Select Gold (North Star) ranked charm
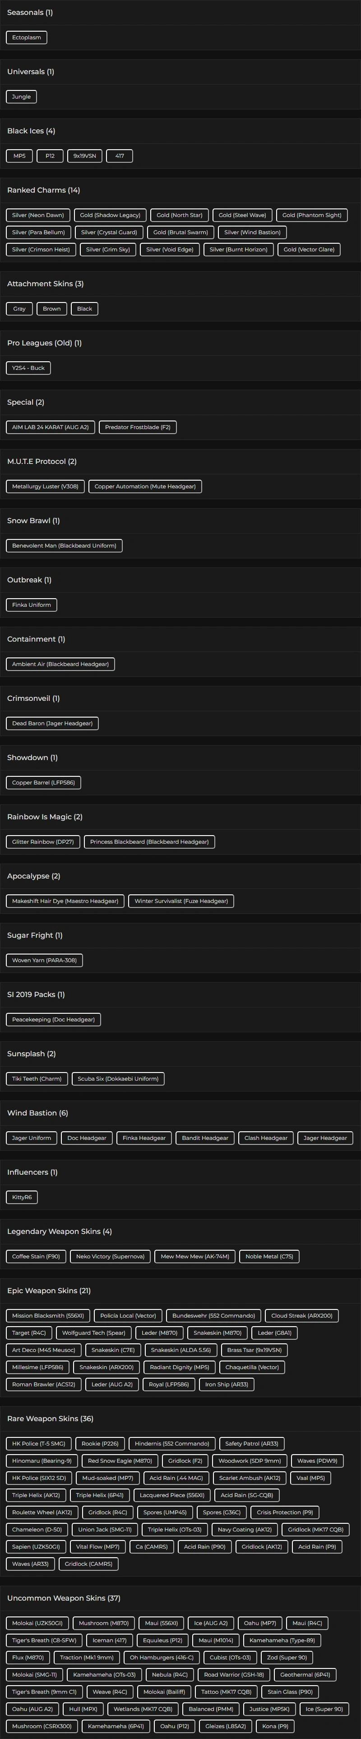Screen dimensions: 361x1739 (x=179, y=215)
